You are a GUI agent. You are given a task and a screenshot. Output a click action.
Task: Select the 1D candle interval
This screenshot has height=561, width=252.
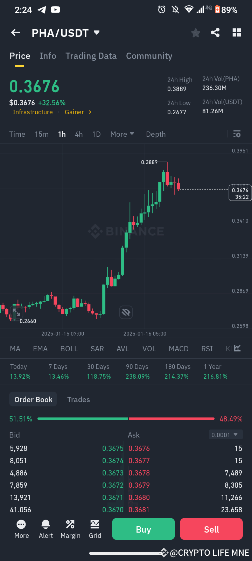[96, 134]
